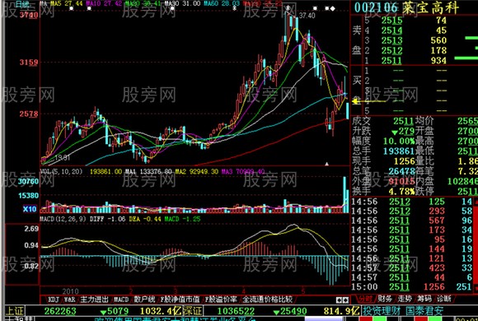Click left scroll arrow beside indicator tabs
Image resolution: width=478 pixels, height=321 pixels.
(339, 300)
